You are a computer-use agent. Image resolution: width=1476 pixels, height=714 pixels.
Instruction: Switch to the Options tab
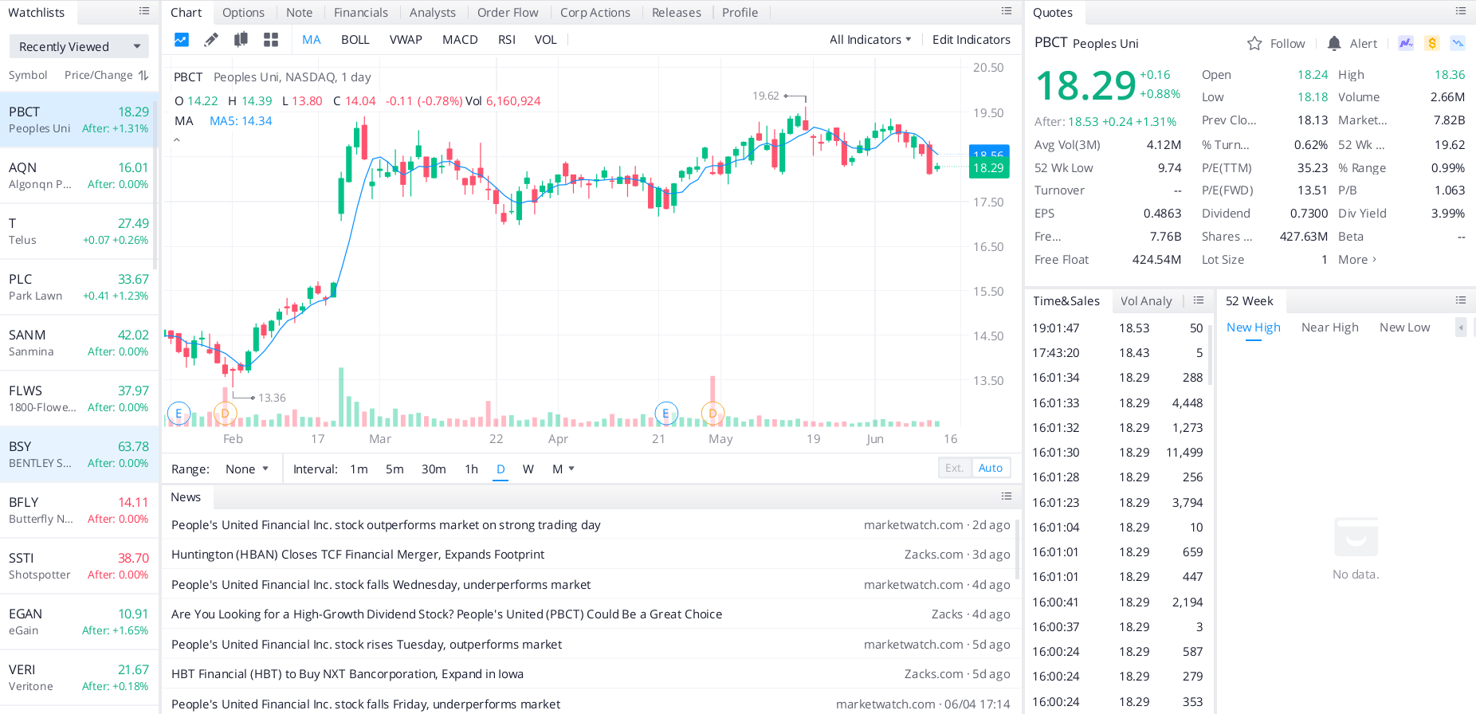(x=243, y=13)
